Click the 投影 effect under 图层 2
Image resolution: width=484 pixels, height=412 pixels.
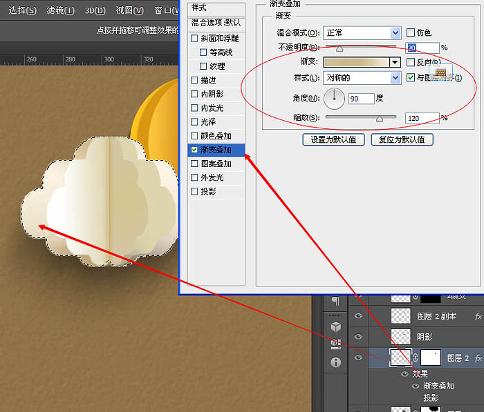(431, 398)
